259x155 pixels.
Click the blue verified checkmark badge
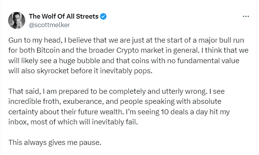click(104, 16)
